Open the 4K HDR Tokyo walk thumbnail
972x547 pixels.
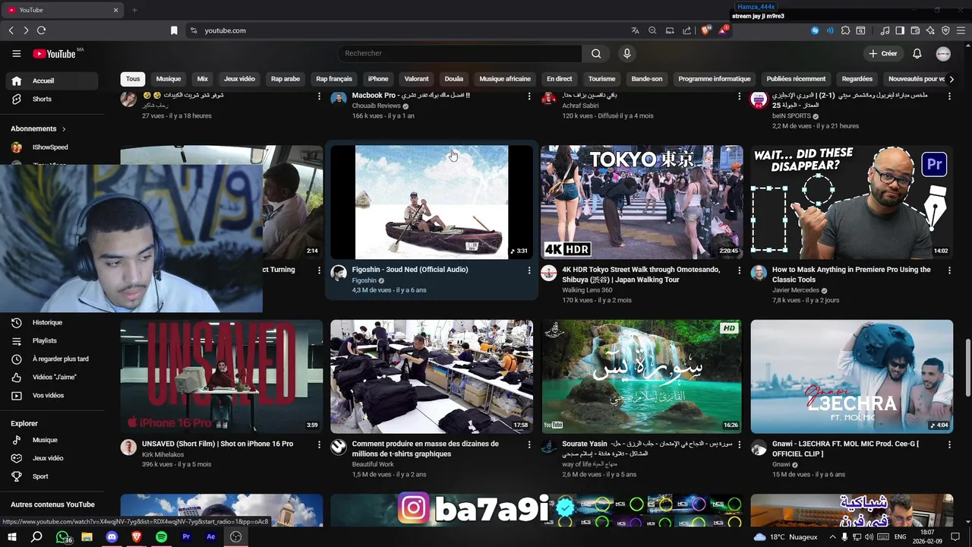tap(642, 202)
